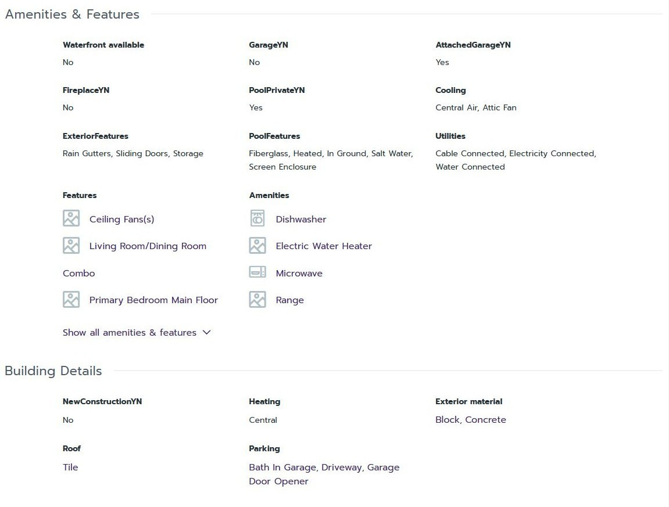Click the Primary Bedroom Main Floor icon

pos(71,300)
